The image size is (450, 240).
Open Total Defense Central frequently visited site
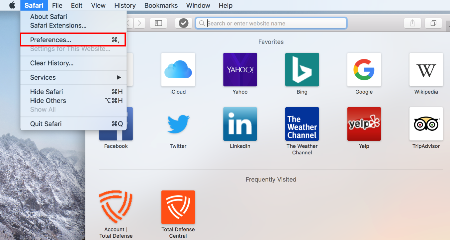(x=178, y=207)
